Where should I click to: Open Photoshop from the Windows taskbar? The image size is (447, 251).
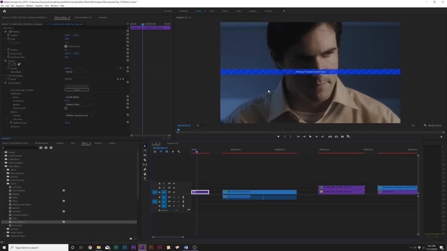click(125, 248)
